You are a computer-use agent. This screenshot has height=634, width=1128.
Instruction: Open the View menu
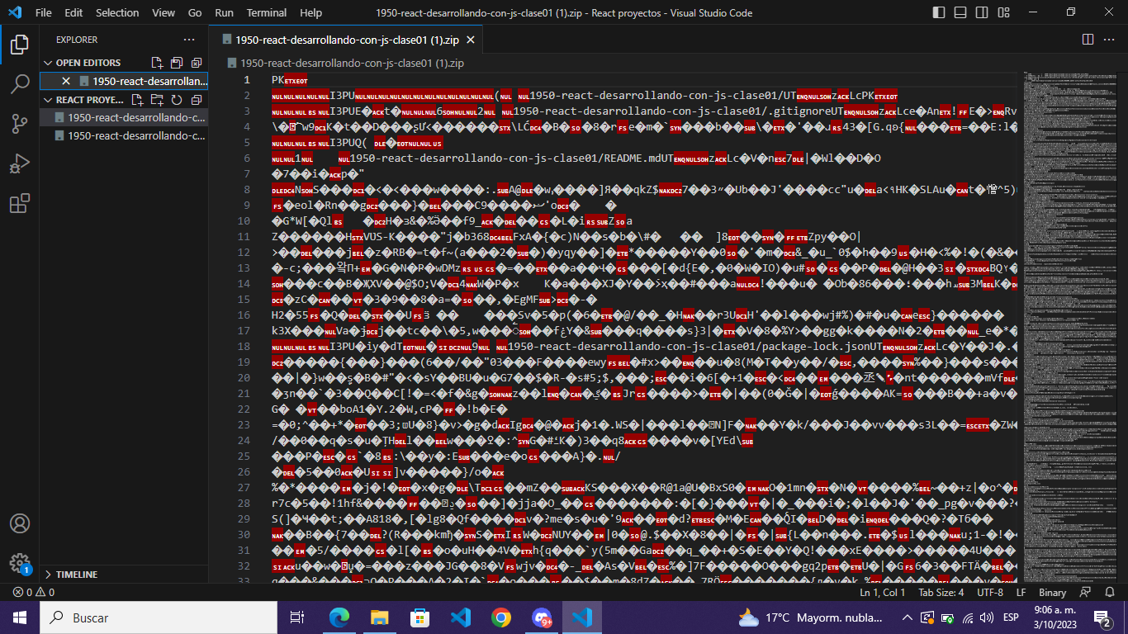point(164,12)
